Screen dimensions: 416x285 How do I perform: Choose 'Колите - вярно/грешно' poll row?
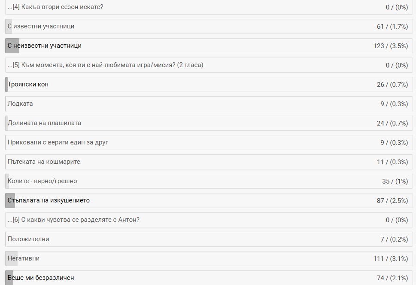pos(43,181)
